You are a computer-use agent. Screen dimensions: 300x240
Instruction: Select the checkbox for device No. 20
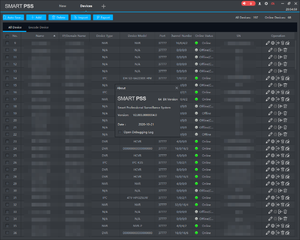(x=7, y=120)
